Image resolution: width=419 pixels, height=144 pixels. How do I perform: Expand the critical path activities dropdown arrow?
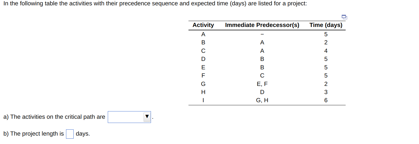click(x=147, y=117)
